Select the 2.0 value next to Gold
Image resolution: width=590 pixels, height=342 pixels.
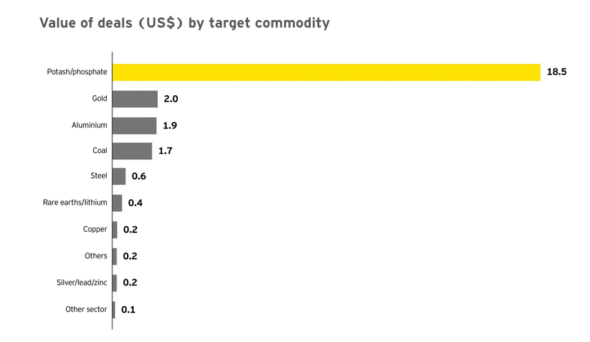click(x=171, y=99)
